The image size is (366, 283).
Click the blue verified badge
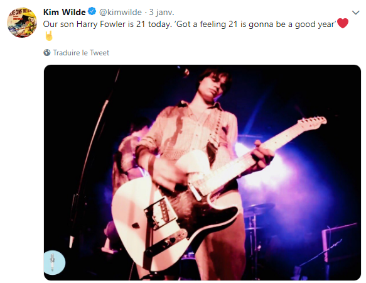[92, 11]
